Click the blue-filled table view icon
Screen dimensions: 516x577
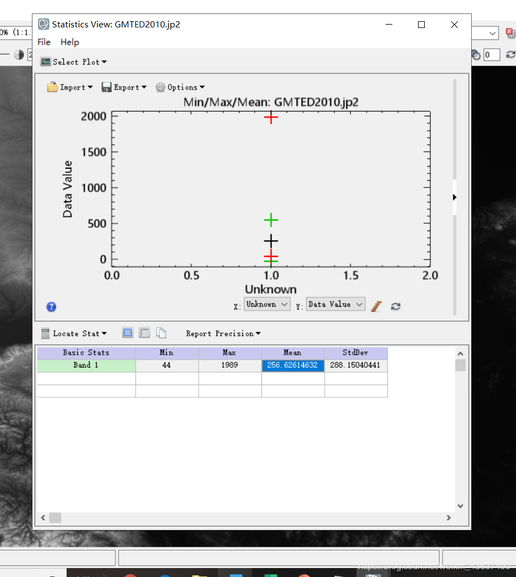128,333
